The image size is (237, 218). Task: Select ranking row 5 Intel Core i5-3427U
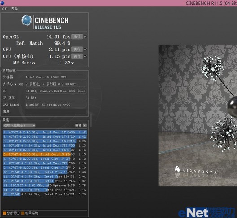click(x=45, y=150)
